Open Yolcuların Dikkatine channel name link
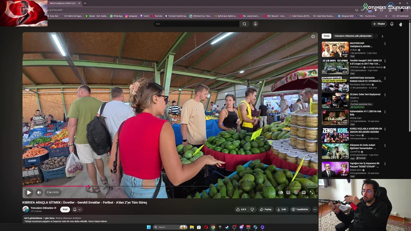411x231 pixels. coord(42,208)
